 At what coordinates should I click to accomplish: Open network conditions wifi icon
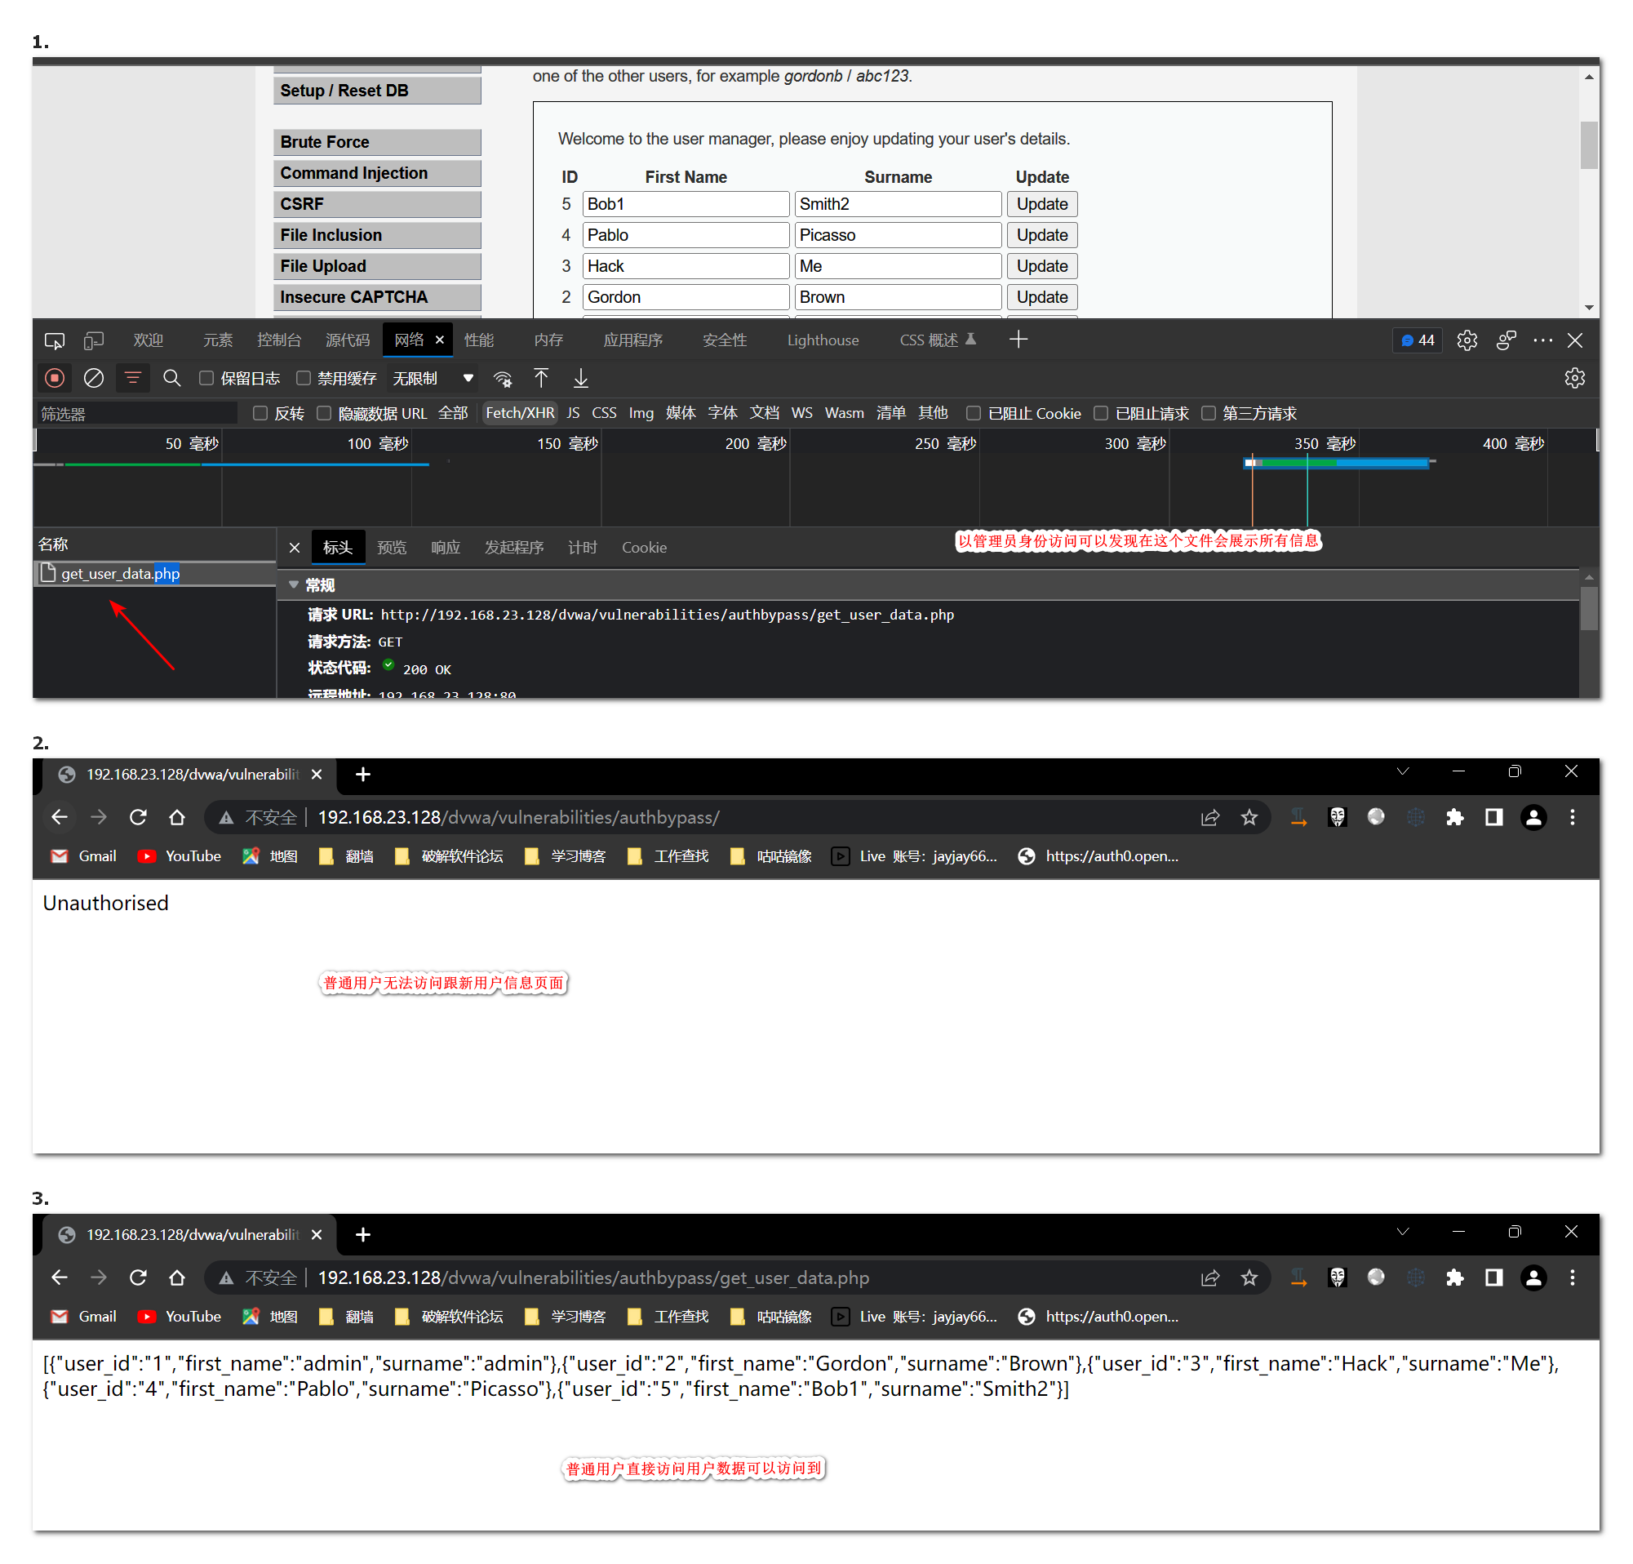(503, 379)
